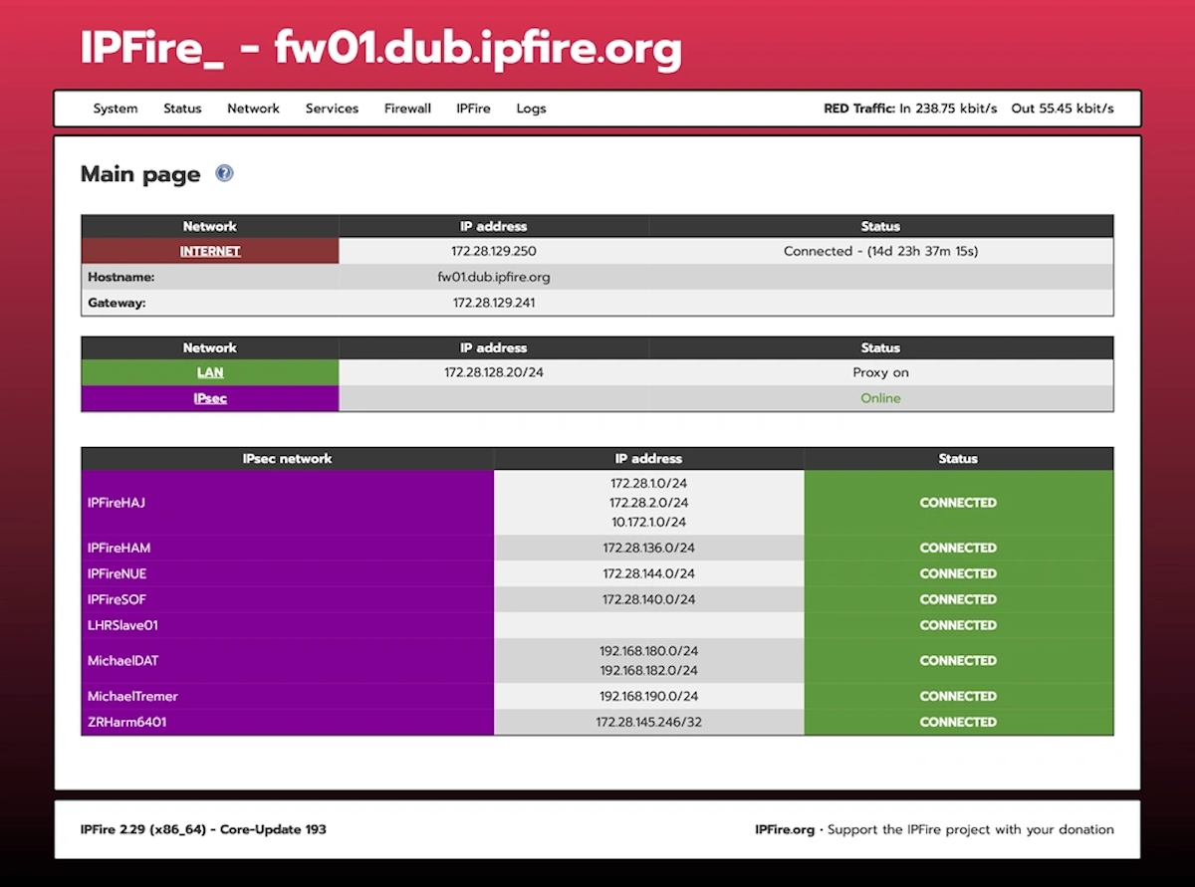Open the Network menu

click(253, 109)
